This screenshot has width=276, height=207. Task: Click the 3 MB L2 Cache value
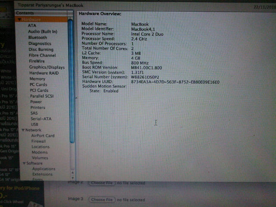pos(136,53)
